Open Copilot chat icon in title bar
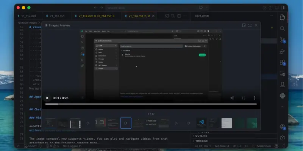Screen dimensions: 303x151 pos(201,8)
